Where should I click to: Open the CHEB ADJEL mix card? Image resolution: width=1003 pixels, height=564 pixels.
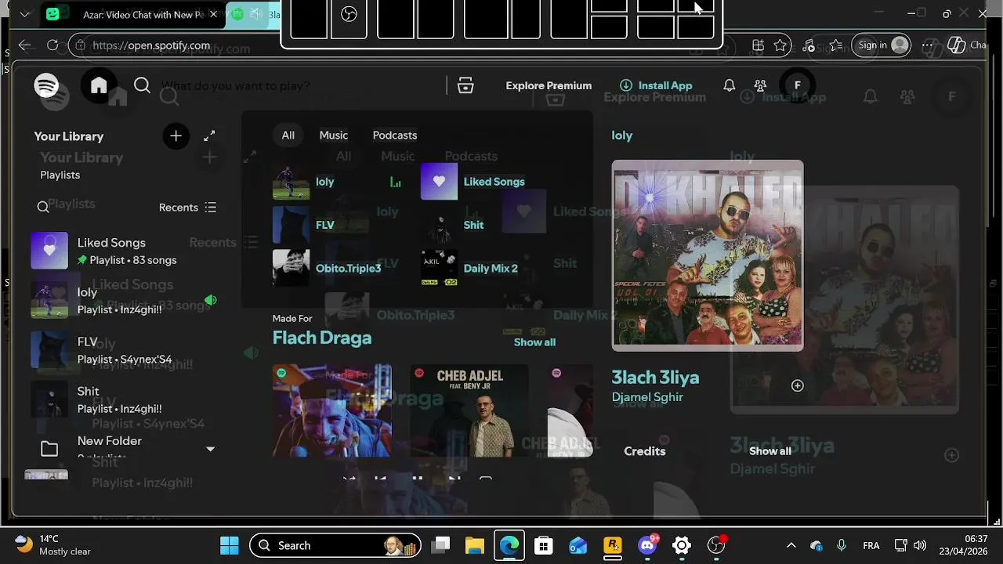coord(469,410)
